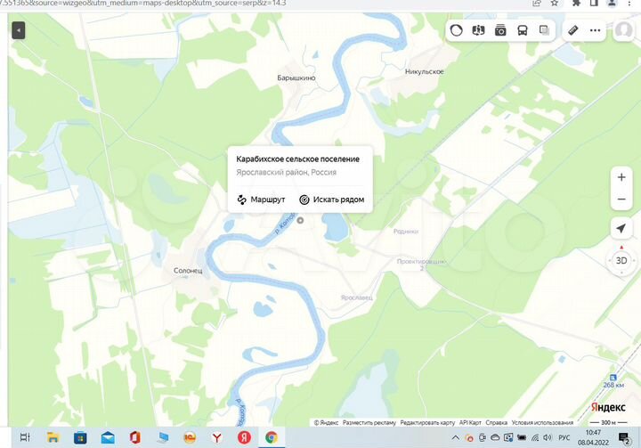Click the gray location marker under the popup

pos(300,221)
